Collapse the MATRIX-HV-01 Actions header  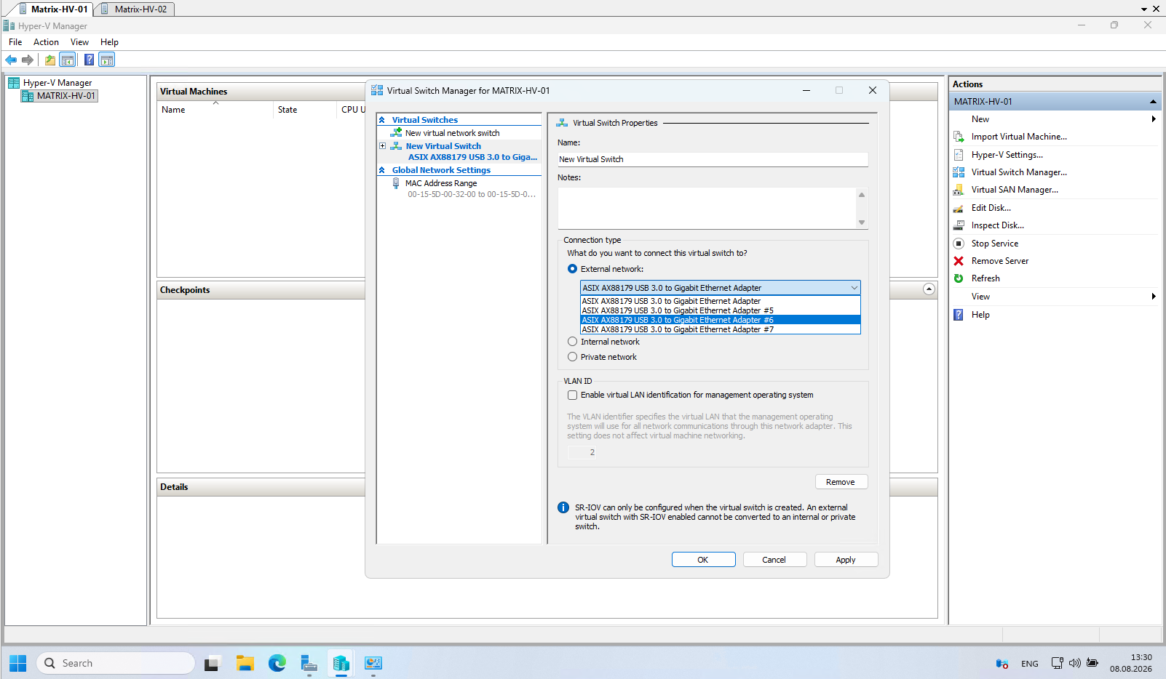[1153, 102]
